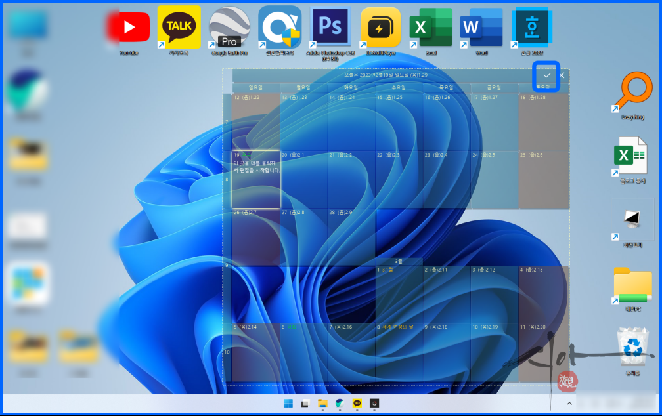Image resolution: width=662 pixels, height=416 pixels.
Task: Select the calendar cell dated 12 (음)1.22
Action: (256, 122)
